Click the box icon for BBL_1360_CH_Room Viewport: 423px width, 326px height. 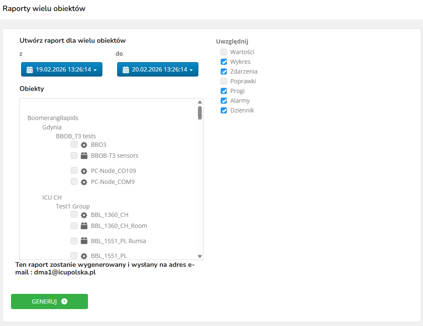[84, 226]
